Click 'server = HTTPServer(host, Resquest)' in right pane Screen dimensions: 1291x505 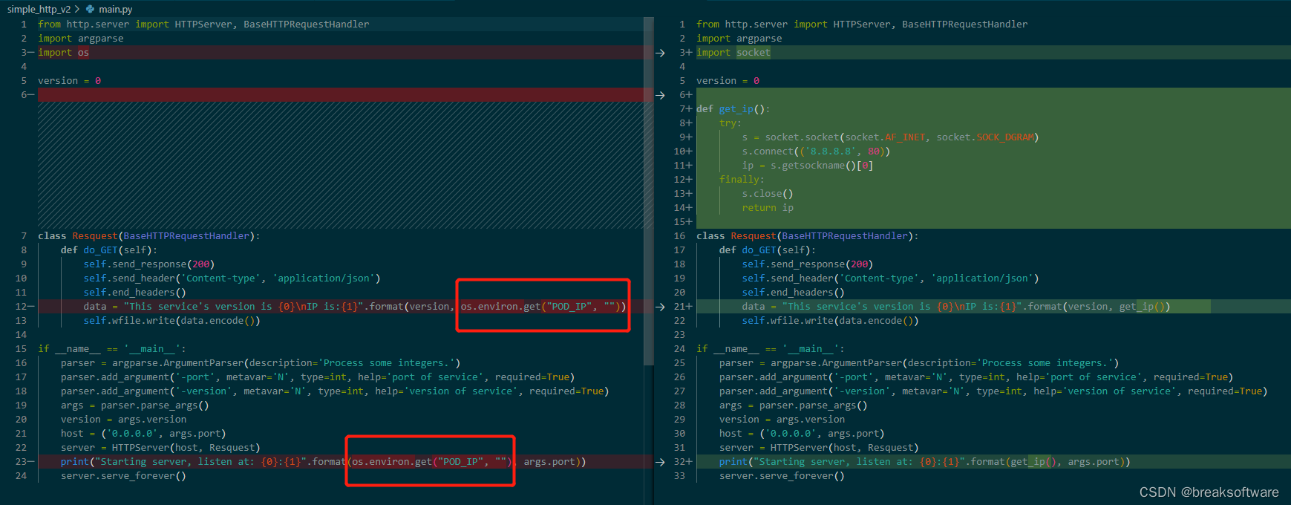tap(819, 448)
